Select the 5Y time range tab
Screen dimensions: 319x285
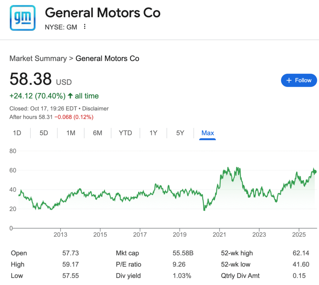(x=180, y=133)
